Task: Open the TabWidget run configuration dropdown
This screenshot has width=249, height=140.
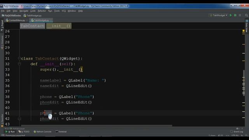Action: coord(219,16)
